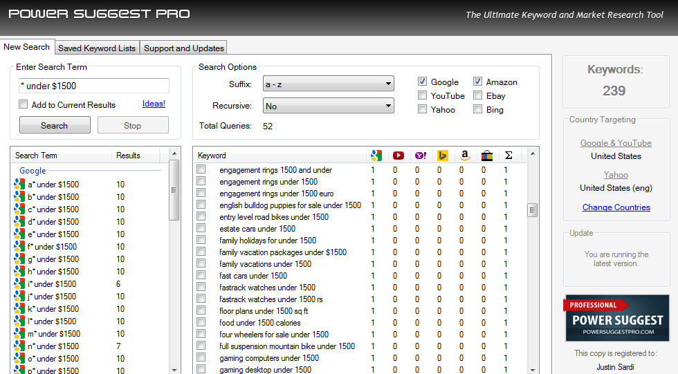This screenshot has height=374, width=678.
Task: Select keyword english bulldog puppies for sale under 1500
Action: tap(290, 205)
